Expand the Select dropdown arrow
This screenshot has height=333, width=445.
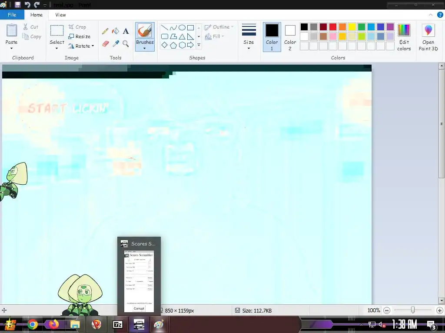[x=57, y=49]
